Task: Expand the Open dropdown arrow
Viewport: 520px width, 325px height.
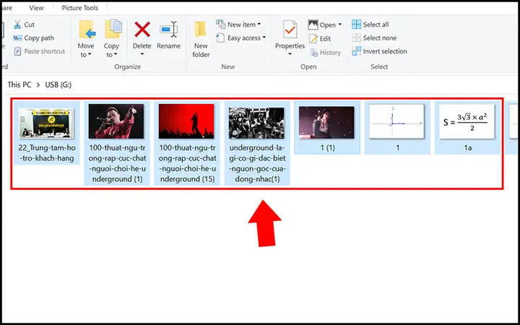Action: [340, 25]
